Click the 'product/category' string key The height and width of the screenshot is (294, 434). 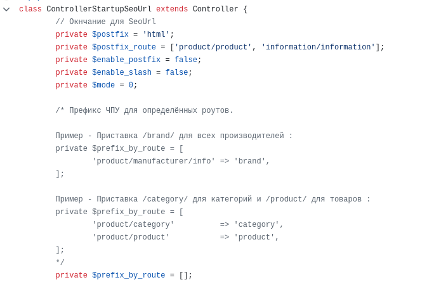[133, 225]
